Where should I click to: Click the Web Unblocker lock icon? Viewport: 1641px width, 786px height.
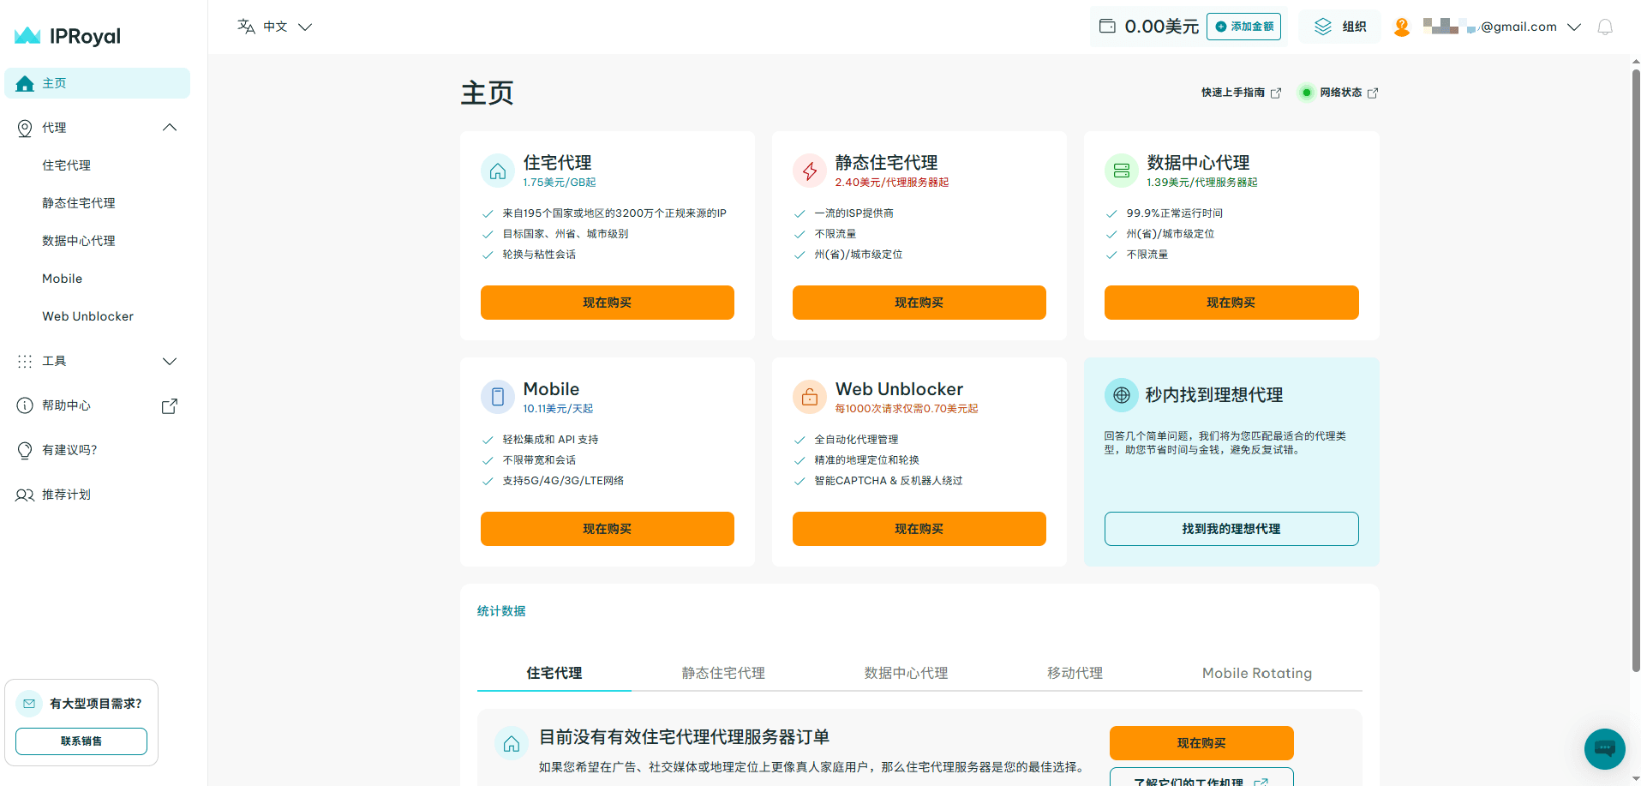(809, 396)
